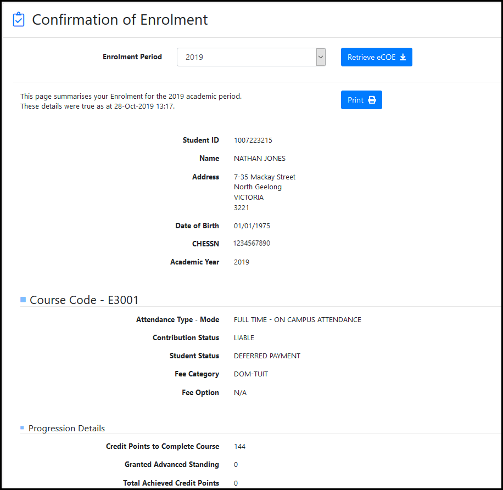Image resolution: width=503 pixels, height=490 pixels.
Task: Click the dropdown arrow next to 2019
Action: point(320,57)
